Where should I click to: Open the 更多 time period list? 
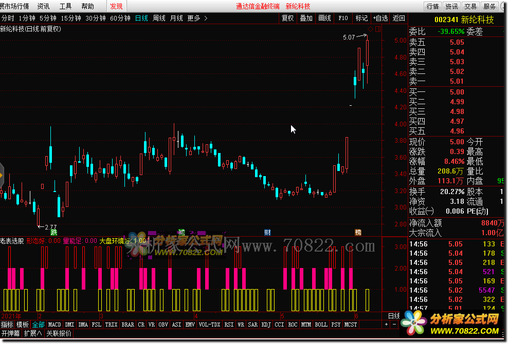click(x=194, y=18)
